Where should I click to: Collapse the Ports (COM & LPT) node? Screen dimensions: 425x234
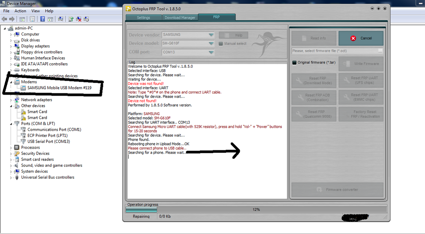(x=11, y=124)
